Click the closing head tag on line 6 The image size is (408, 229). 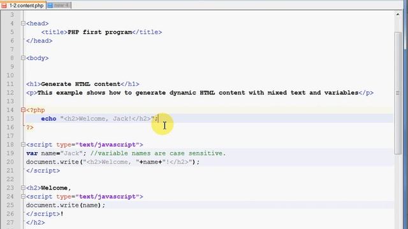(40, 41)
